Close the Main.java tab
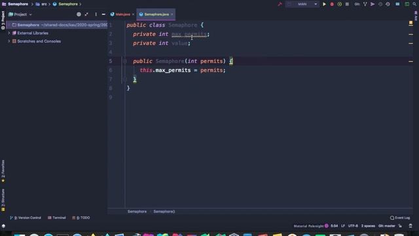 tap(133, 14)
